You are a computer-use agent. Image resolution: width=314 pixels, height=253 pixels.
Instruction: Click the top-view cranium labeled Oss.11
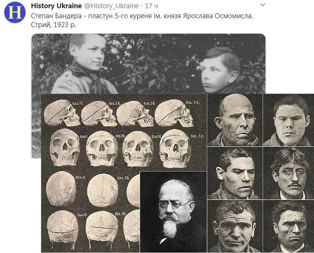(x=61, y=189)
